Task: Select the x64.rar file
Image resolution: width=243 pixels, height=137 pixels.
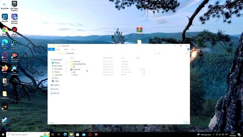Action: tap(75, 75)
